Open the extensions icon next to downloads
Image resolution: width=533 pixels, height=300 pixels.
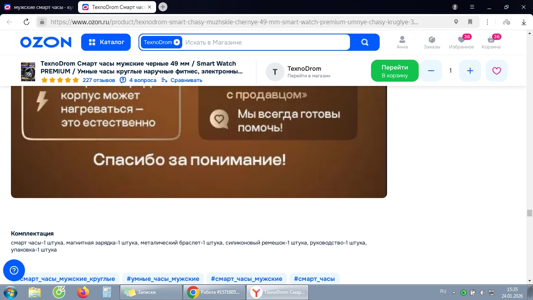click(506, 22)
